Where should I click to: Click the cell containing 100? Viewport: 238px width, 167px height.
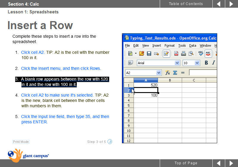click(x=146, y=95)
